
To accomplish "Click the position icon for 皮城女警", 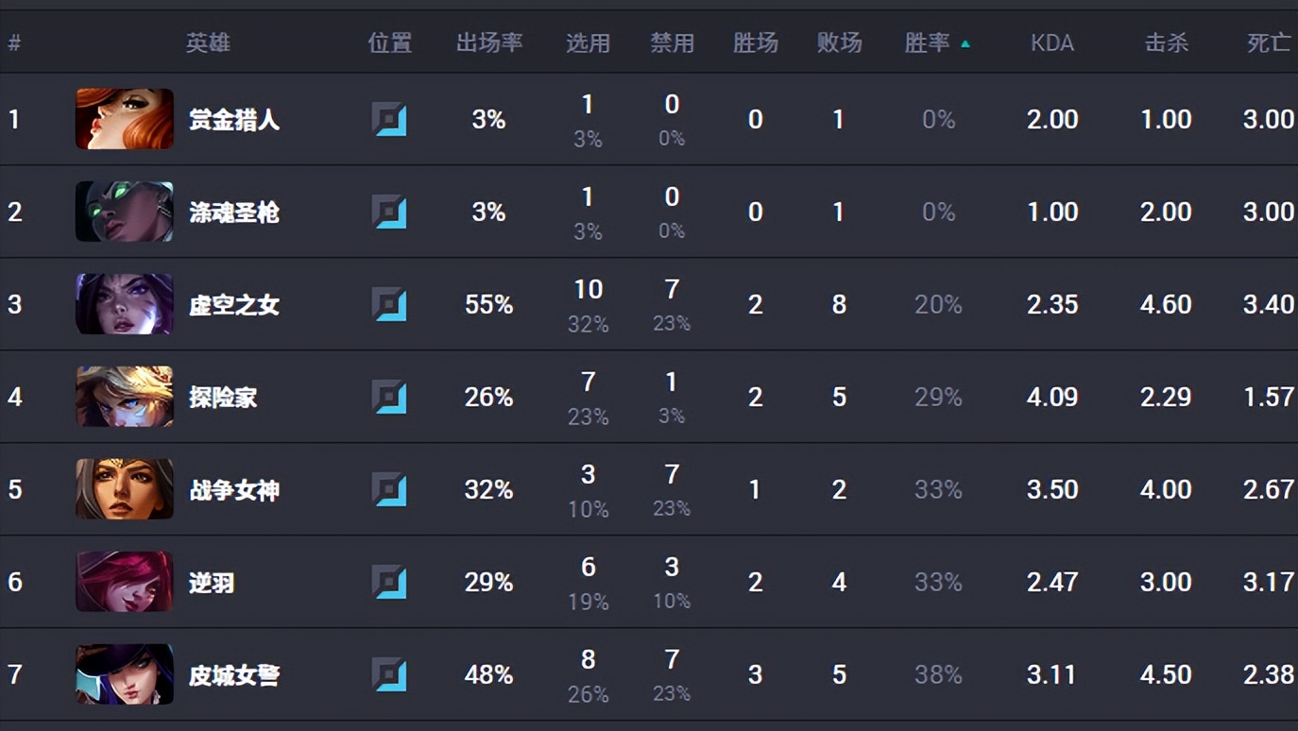I will [389, 675].
